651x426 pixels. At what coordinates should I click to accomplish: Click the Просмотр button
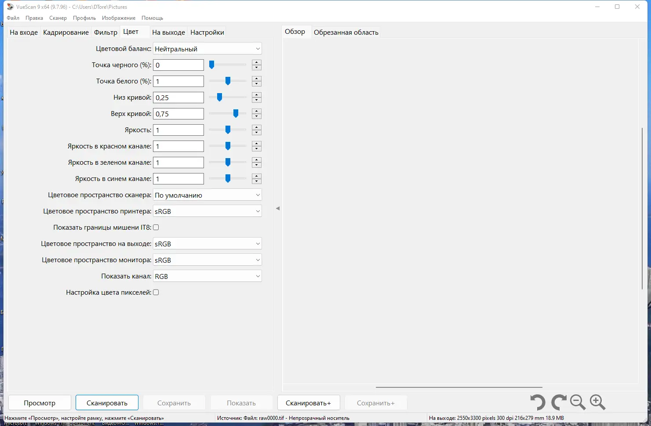40,403
